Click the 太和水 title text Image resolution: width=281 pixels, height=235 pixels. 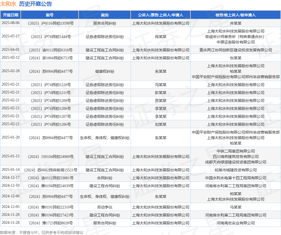[x=8, y=4]
